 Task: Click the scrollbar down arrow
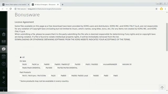tap(167, 90)
